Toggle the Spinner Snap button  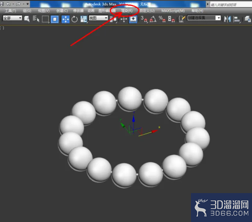(171, 19)
